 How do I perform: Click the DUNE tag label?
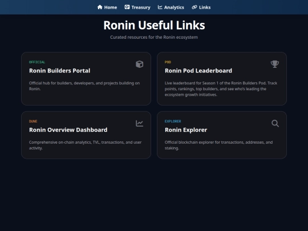33,121
